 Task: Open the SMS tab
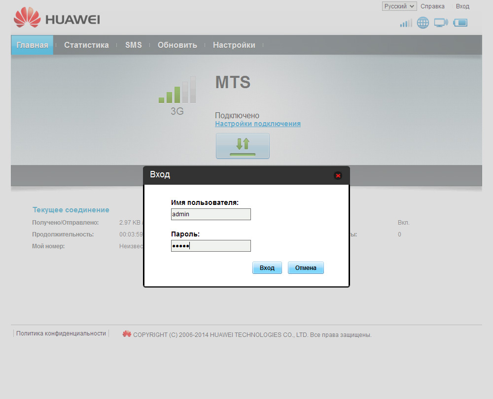(134, 45)
